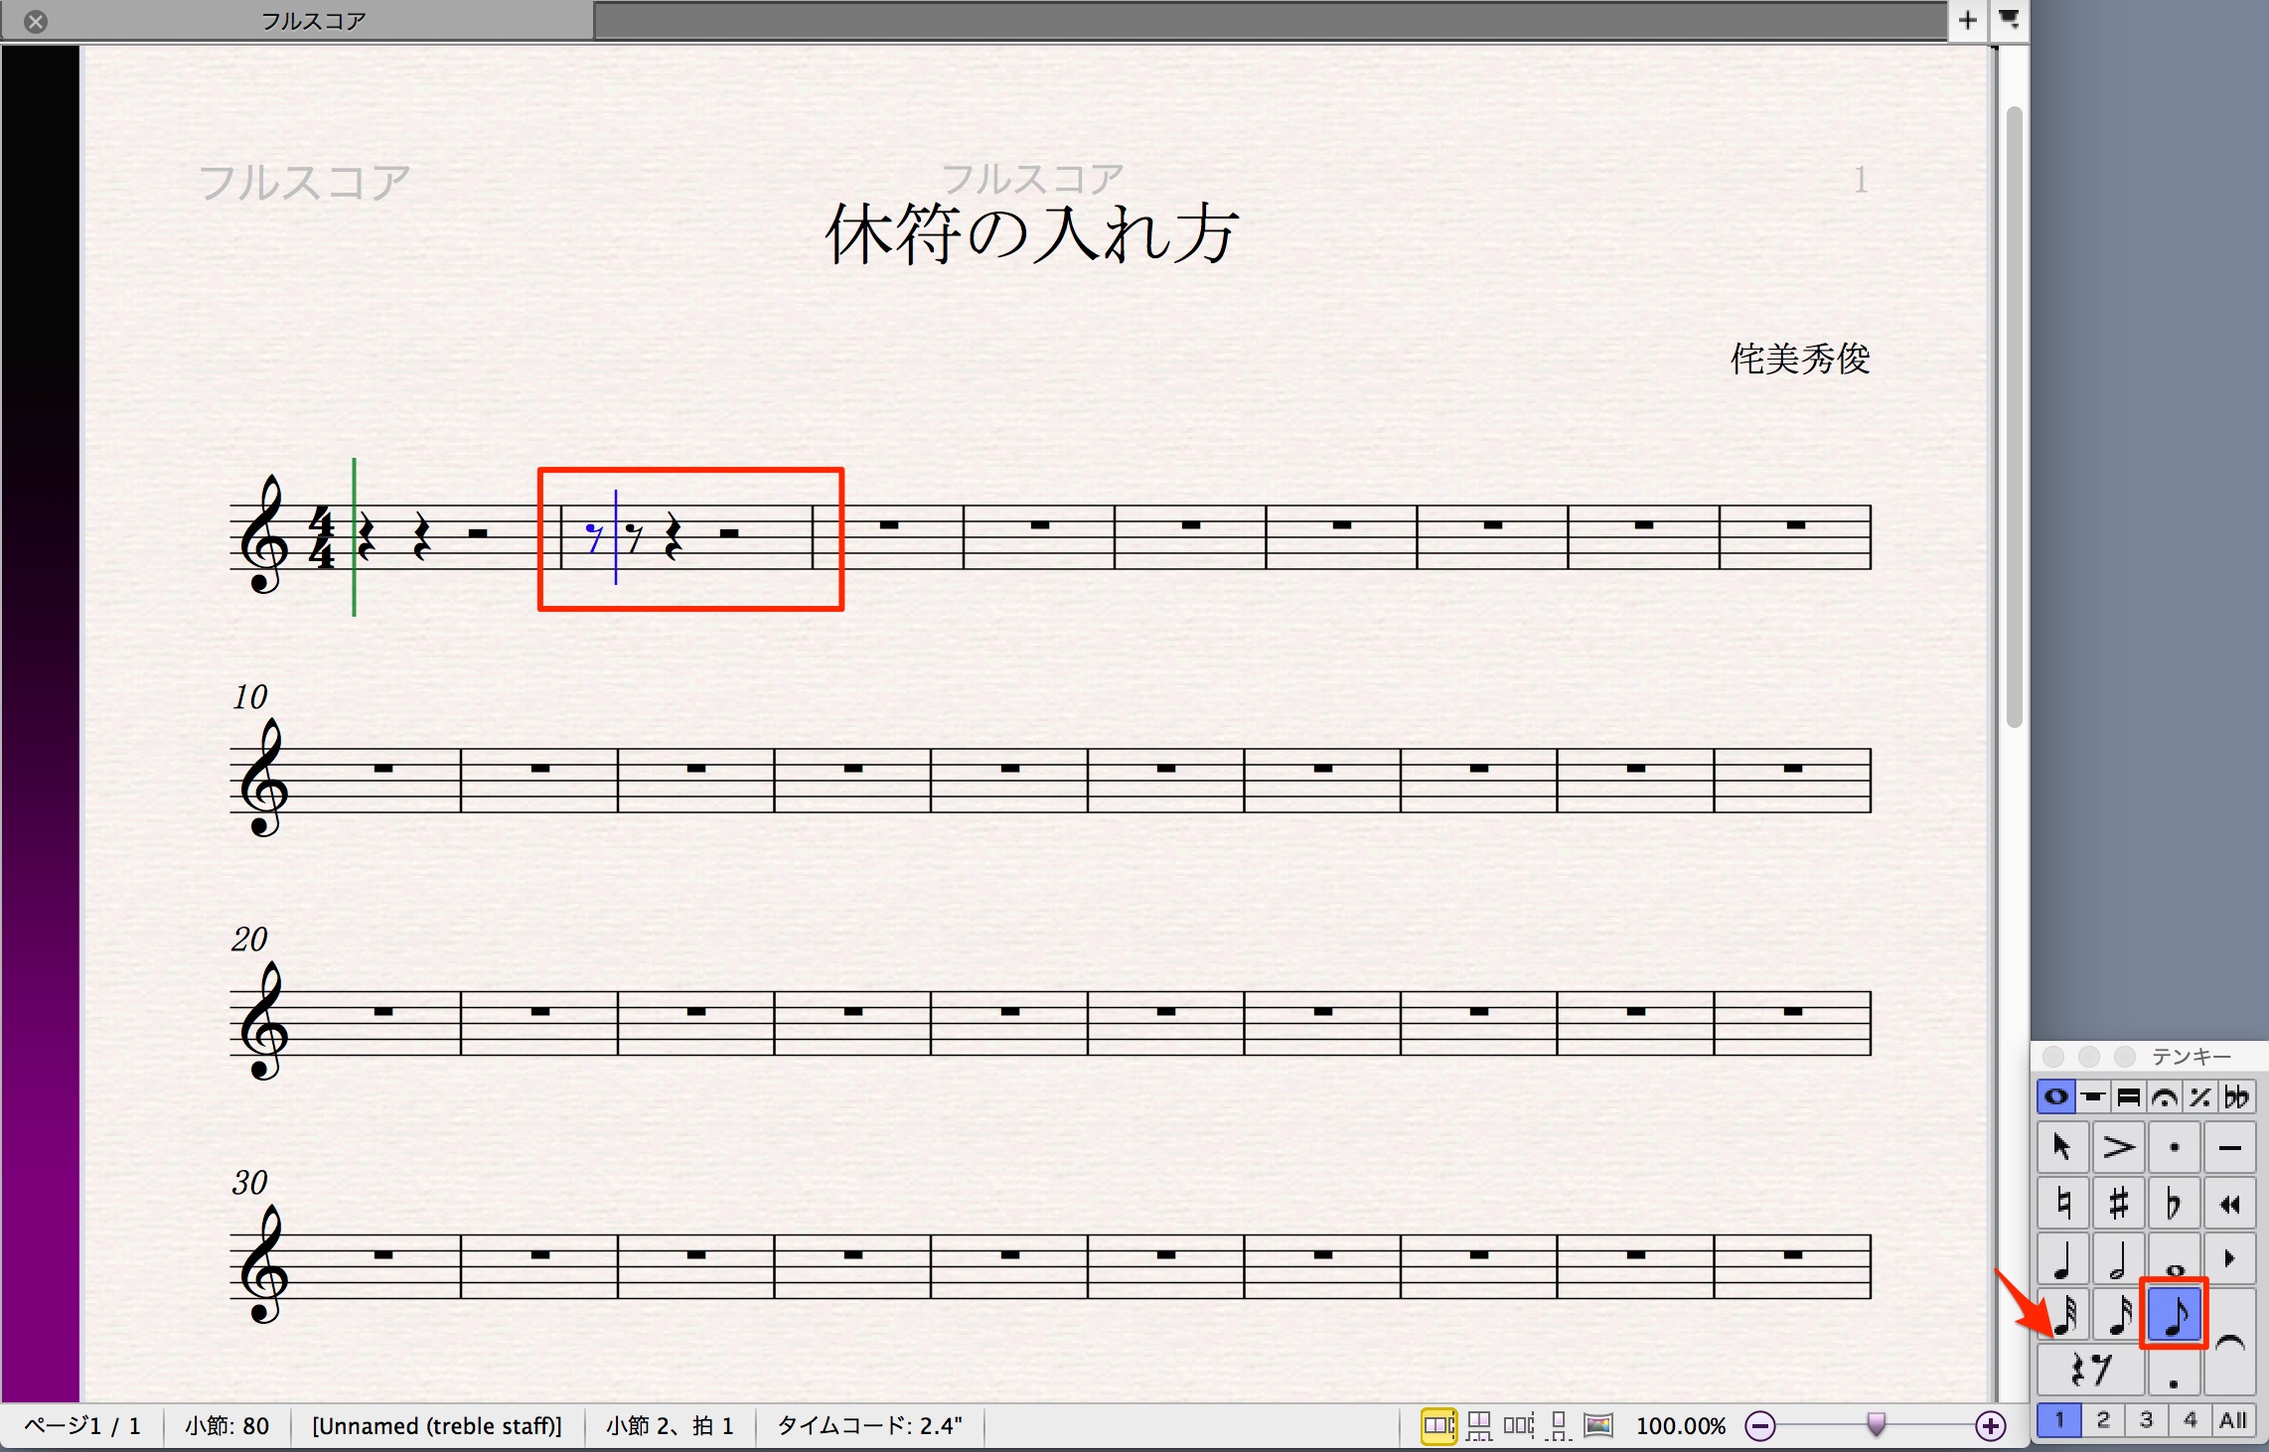Click the タイムコード: 2.4" status entry
2269x1452 pixels.
point(869,1426)
